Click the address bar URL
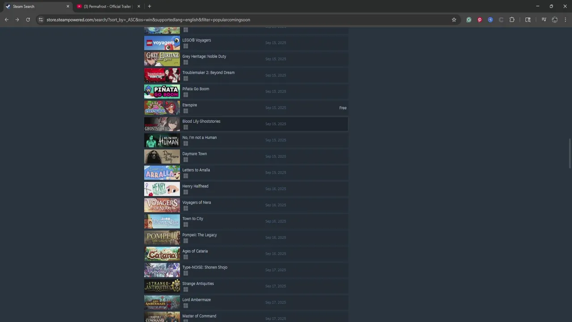The image size is (572, 322). click(x=148, y=20)
